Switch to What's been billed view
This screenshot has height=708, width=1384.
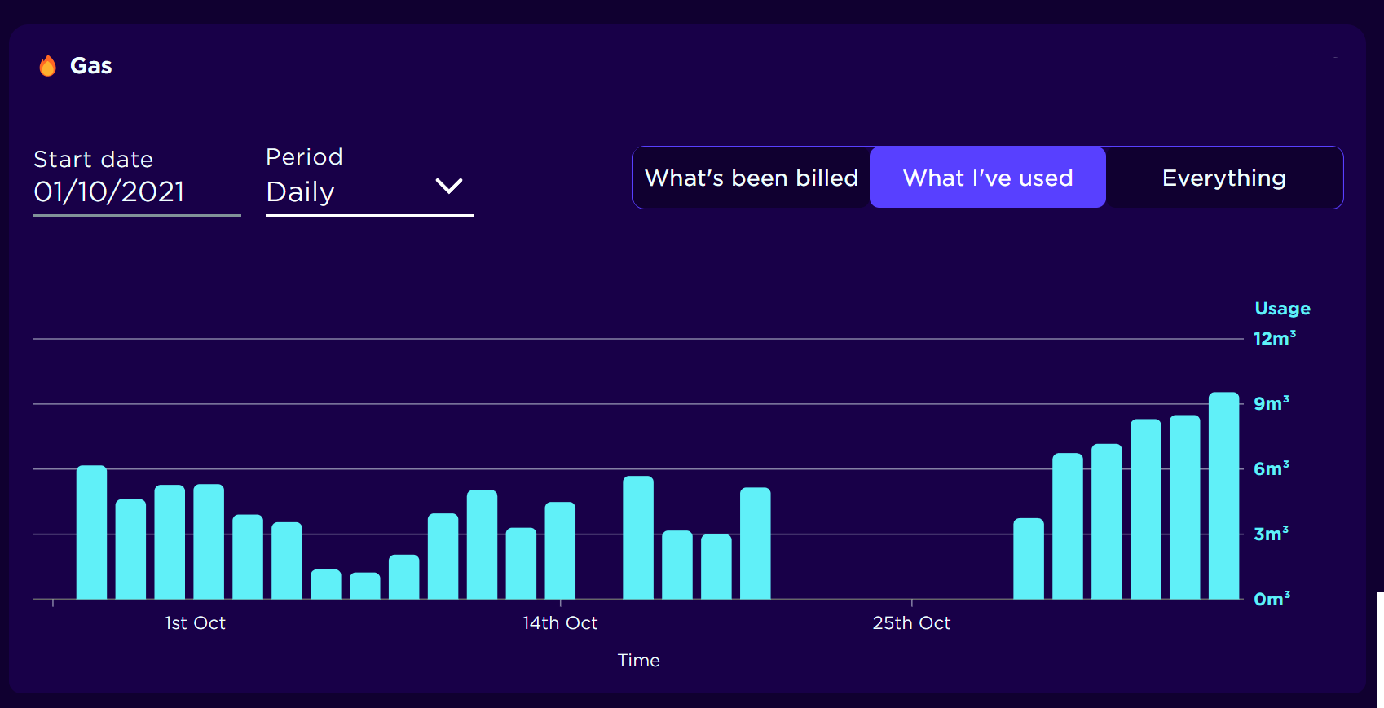[x=752, y=178]
